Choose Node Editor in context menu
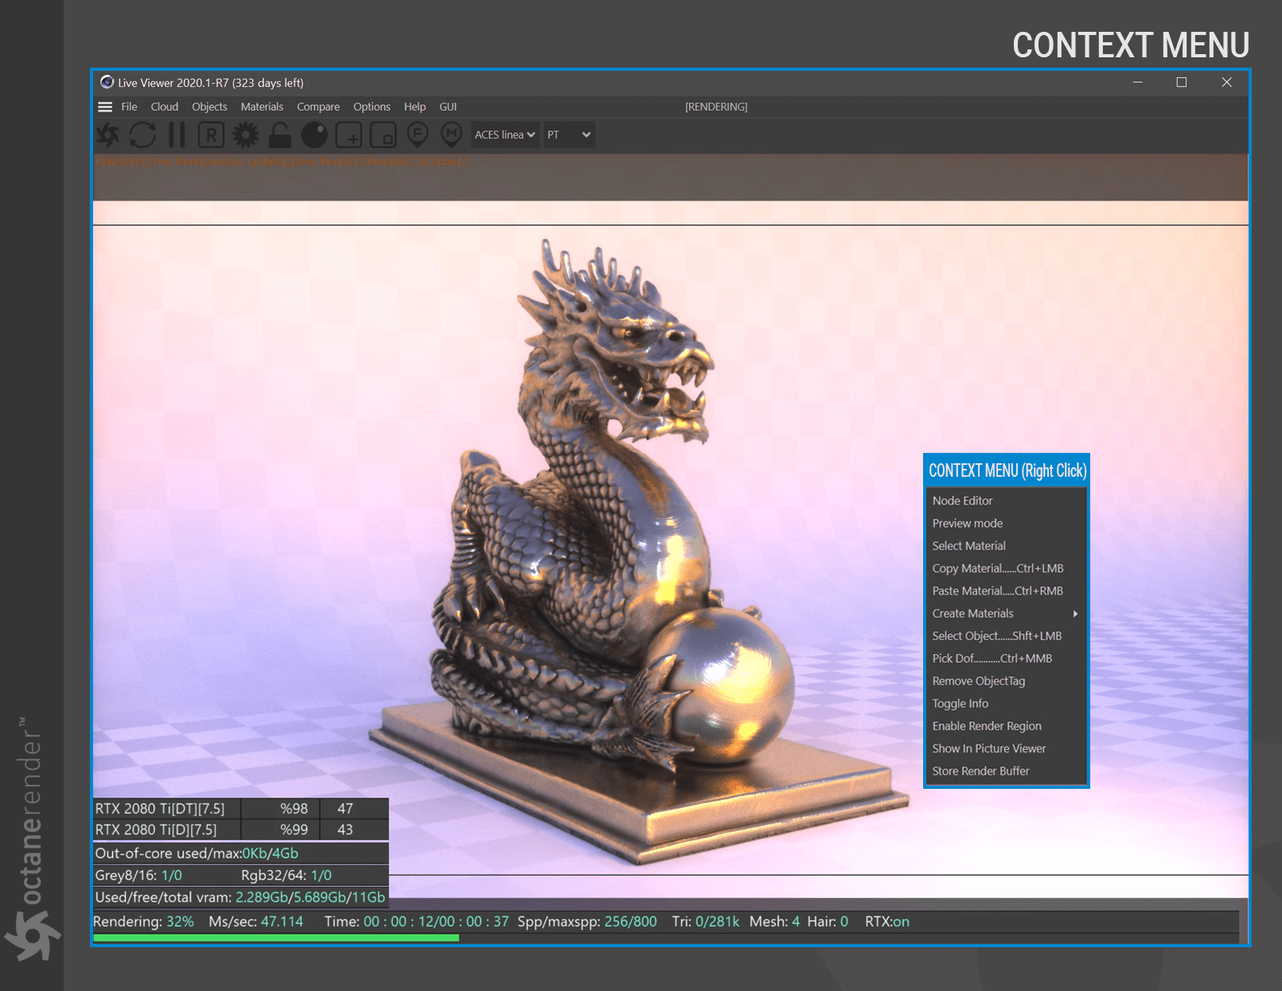 tap(1006, 501)
